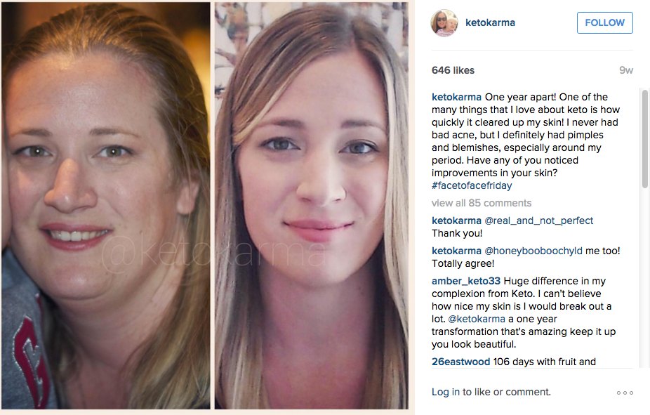Open @real_and_not_perfect mention
The height and width of the screenshot is (415, 650).
pos(539,220)
